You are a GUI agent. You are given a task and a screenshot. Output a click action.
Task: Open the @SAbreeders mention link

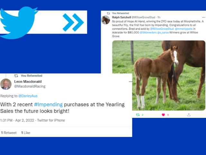pyautogui.click(x=148, y=32)
